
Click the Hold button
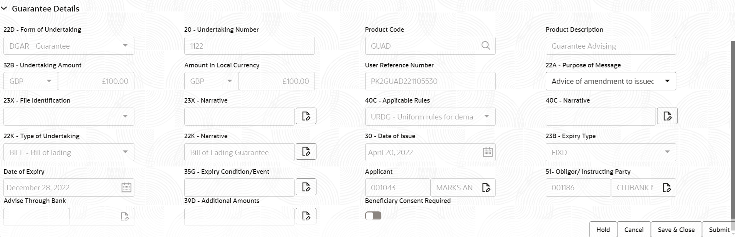coord(603,230)
